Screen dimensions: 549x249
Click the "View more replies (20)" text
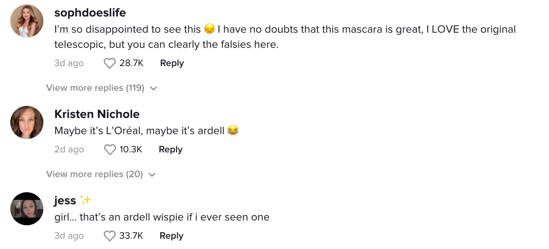point(95,174)
